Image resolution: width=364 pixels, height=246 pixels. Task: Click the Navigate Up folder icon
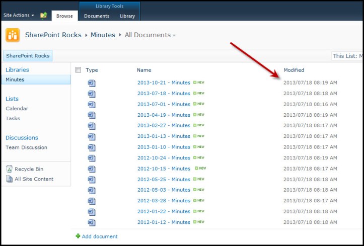point(44,15)
